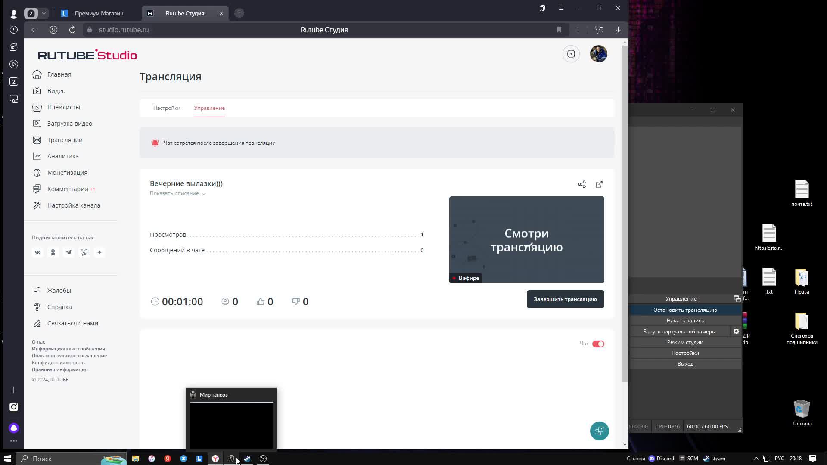Screen dimensions: 827x465
Task: Open Комментарии section
Action: click(63, 189)
